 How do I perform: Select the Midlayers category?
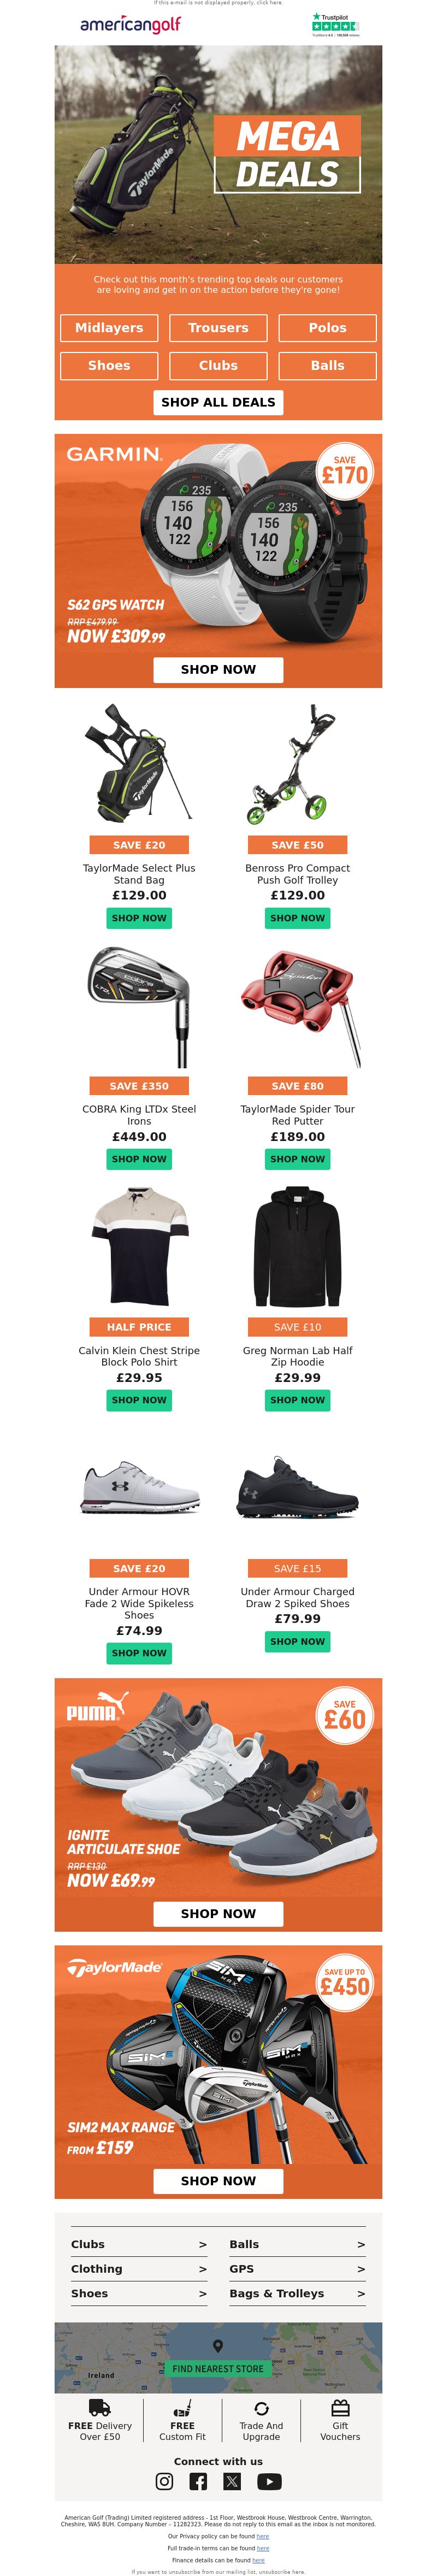point(109,328)
